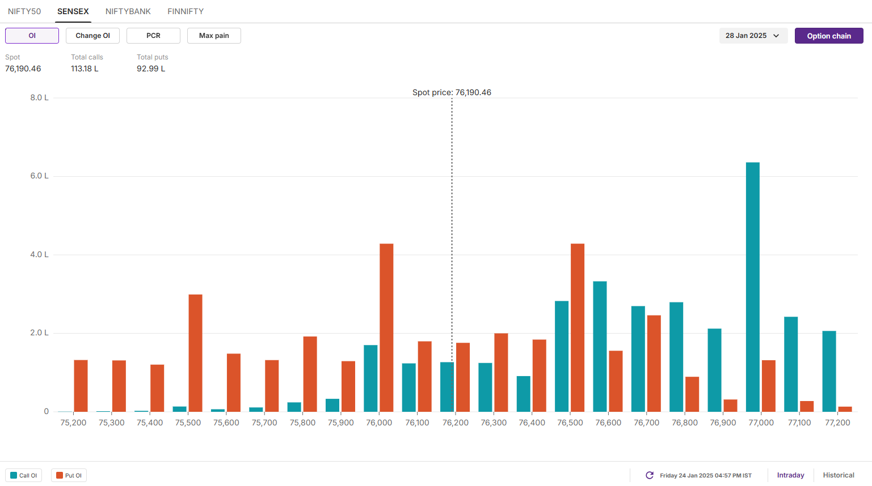Click the refresh icon beside the timestamp

point(650,475)
